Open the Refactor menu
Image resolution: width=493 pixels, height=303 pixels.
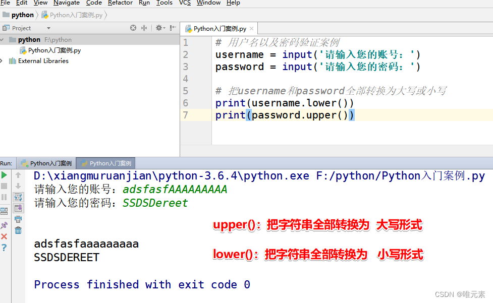click(120, 3)
